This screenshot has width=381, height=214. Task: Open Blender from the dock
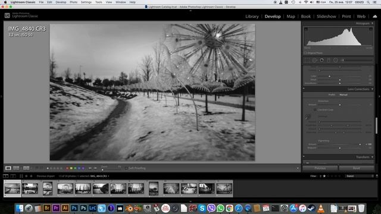(129, 208)
